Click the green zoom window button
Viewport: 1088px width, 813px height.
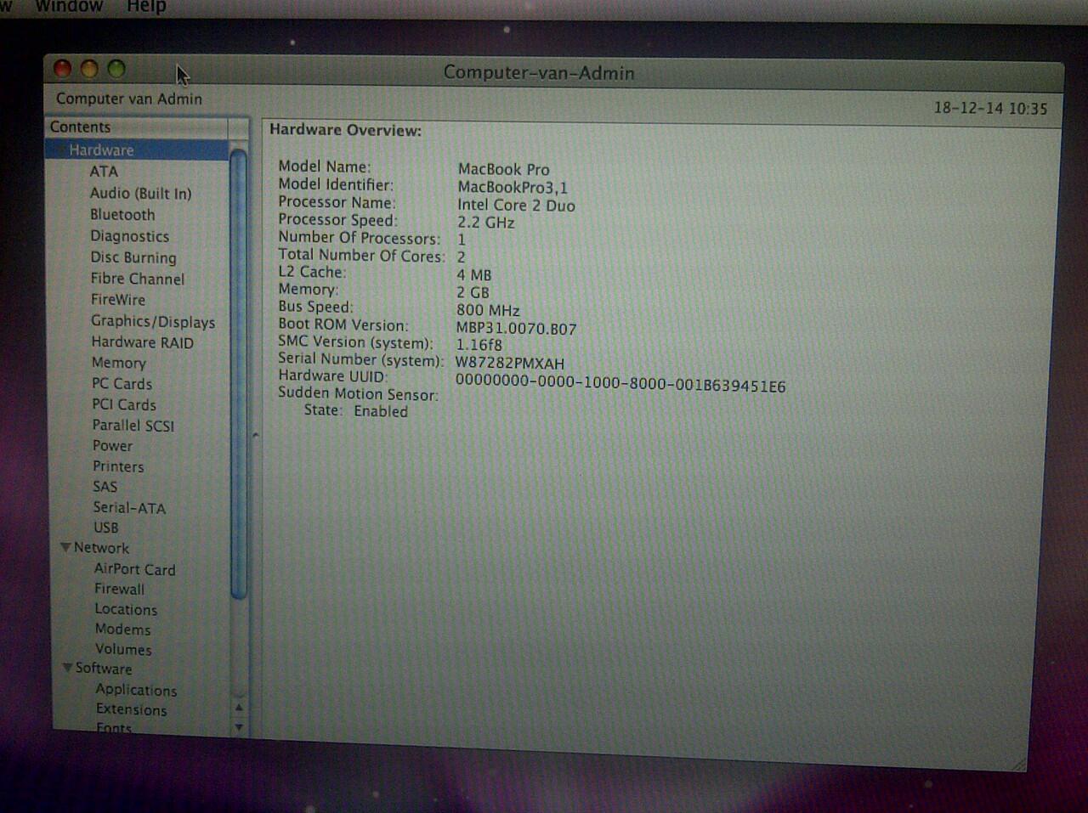pos(116,69)
